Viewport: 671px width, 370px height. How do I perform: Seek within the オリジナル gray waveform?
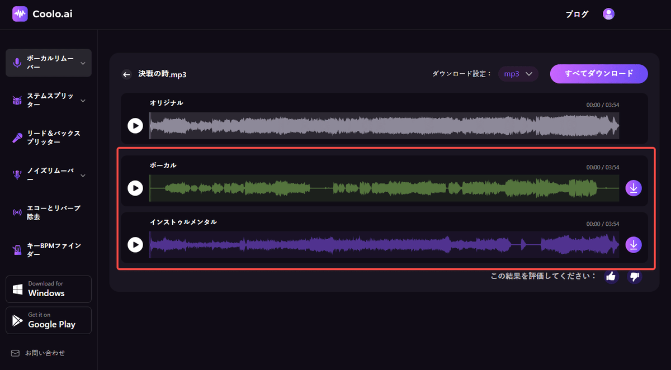(384, 126)
